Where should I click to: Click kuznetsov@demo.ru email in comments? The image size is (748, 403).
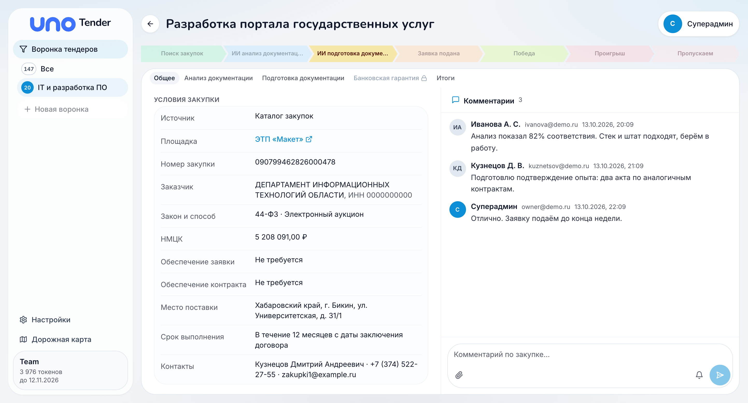click(x=559, y=166)
